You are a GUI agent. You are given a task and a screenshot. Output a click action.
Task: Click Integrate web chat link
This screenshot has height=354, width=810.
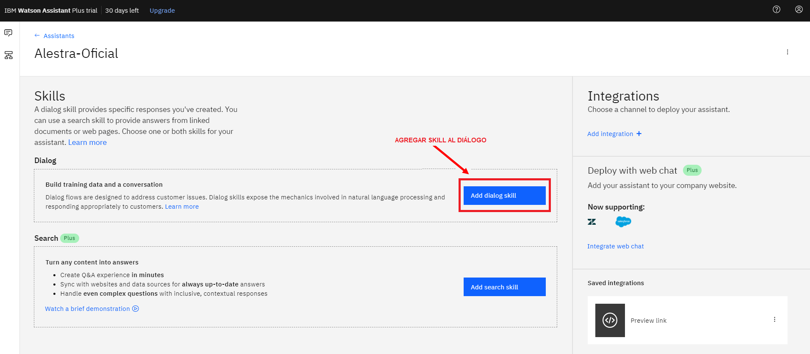pos(615,246)
